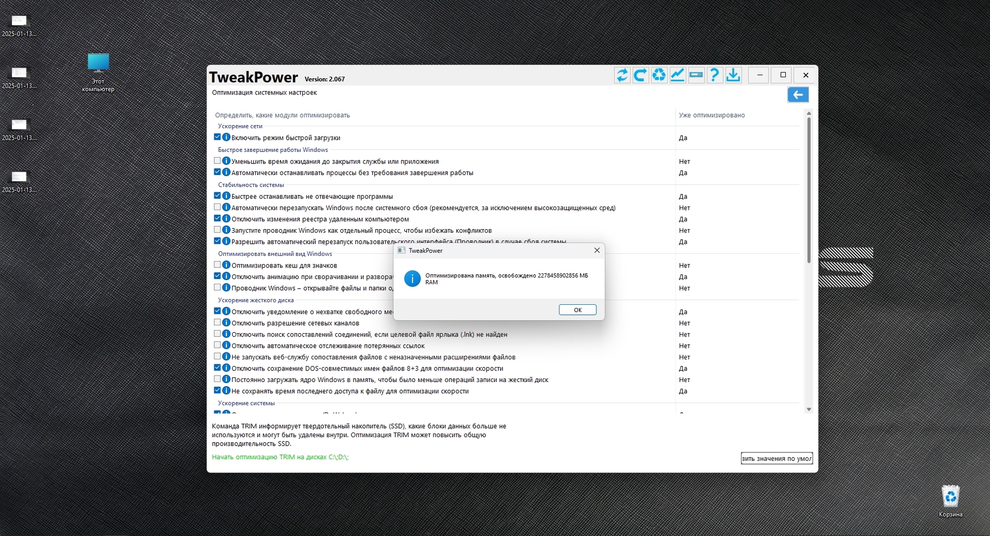Check 'Запустите проводник Windows как отдельный процесс'
The width and height of the screenshot is (990, 536).
click(x=217, y=230)
